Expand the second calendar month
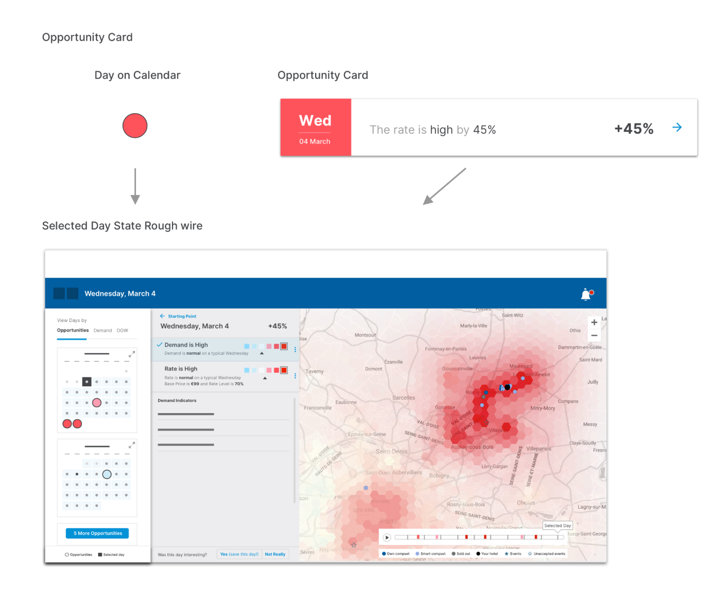Image resolution: width=727 pixels, height=607 pixels. pos(132,444)
